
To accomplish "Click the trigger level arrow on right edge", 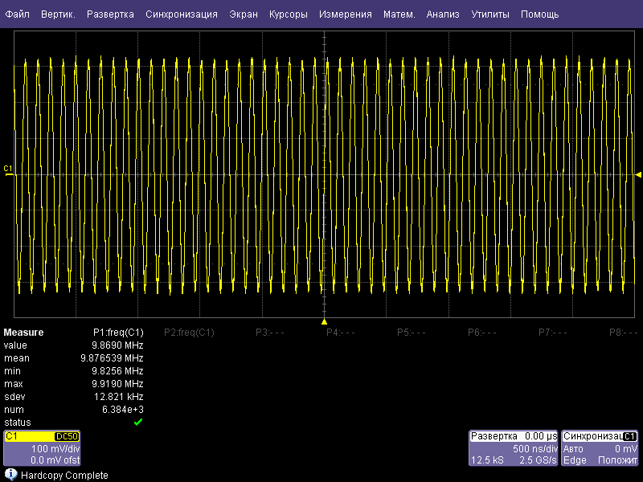I will [638, 174].
